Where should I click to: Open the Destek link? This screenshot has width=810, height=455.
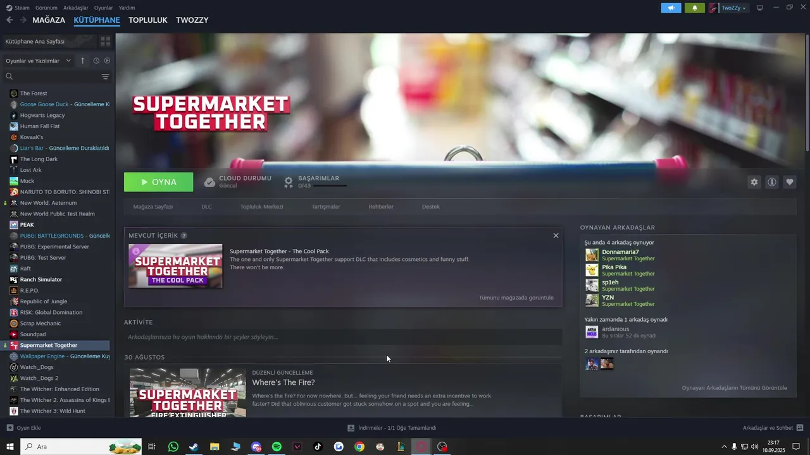click(431, 207)
